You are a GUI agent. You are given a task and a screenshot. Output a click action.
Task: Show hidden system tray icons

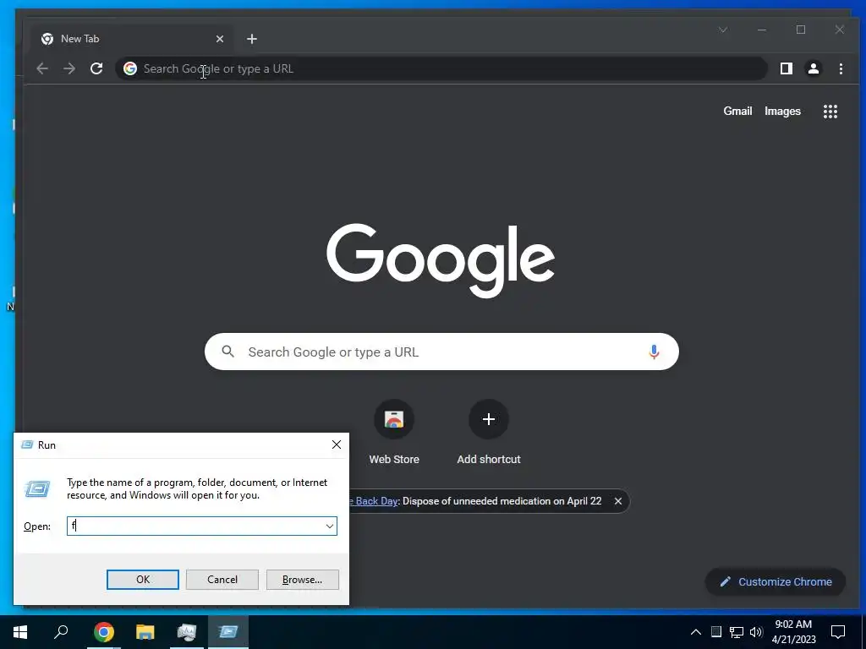point(696,632)
